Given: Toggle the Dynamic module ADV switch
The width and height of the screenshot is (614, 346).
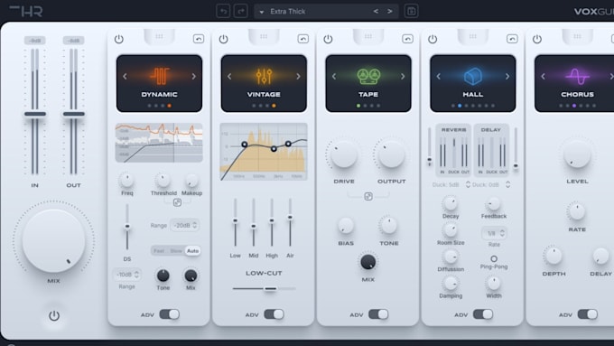Looking at the screenshot, I should click(x=170, y=314).
